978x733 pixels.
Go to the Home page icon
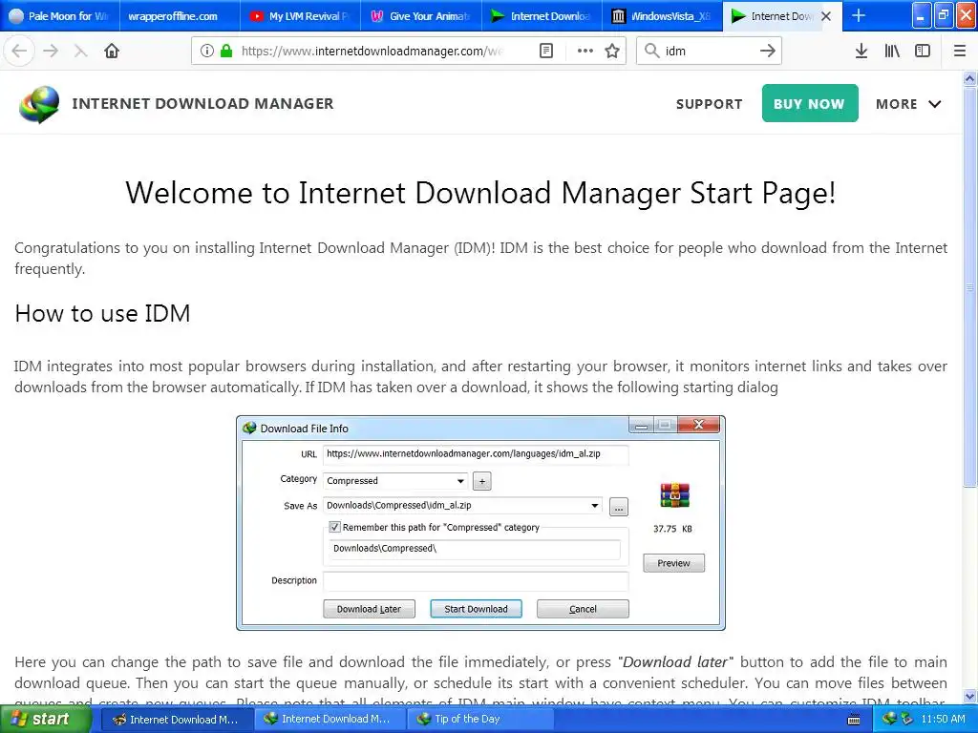pos(112,51)
